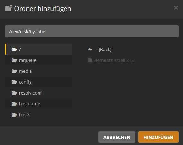Select the '/' root entry label

[20, 50]
